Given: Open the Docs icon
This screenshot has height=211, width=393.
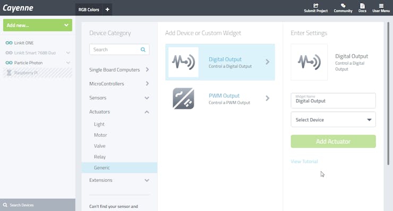Looking at the screenshot, I should 362,6.
